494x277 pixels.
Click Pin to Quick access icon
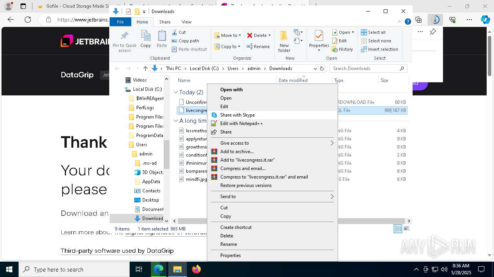[x=124, y=41]
